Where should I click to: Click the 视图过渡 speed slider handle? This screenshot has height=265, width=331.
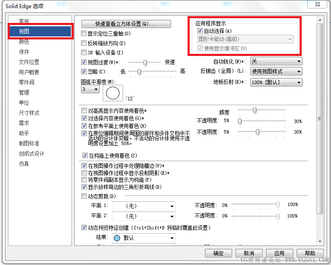pyautogui.click(x=145, y=63)
